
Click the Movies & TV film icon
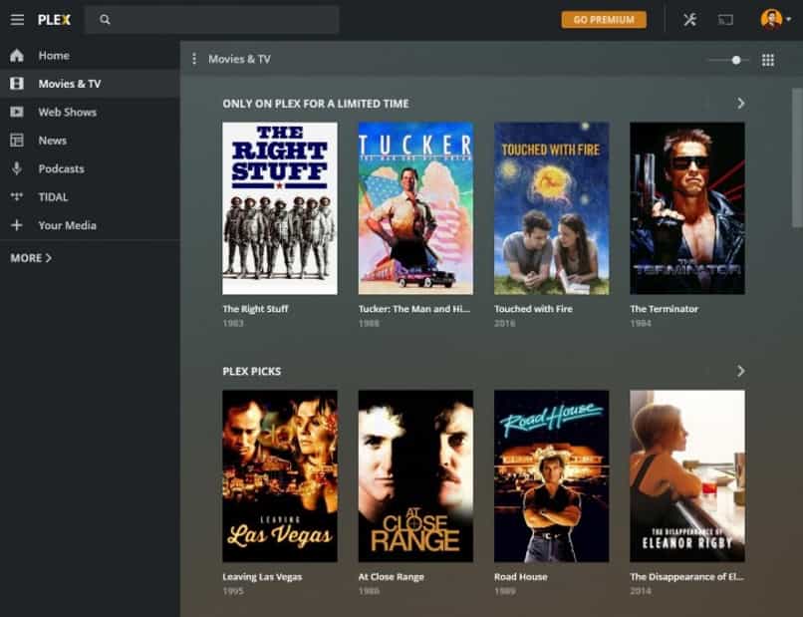coord(17,84)
